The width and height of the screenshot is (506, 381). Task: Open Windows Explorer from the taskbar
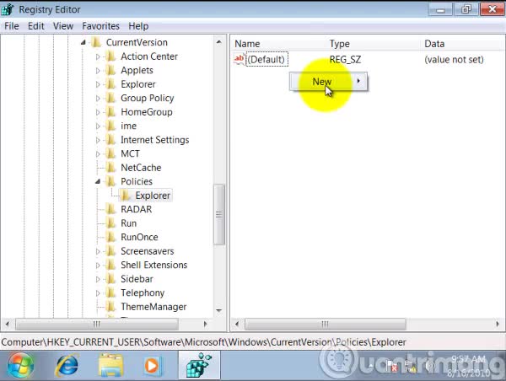(x=110, y=366)
